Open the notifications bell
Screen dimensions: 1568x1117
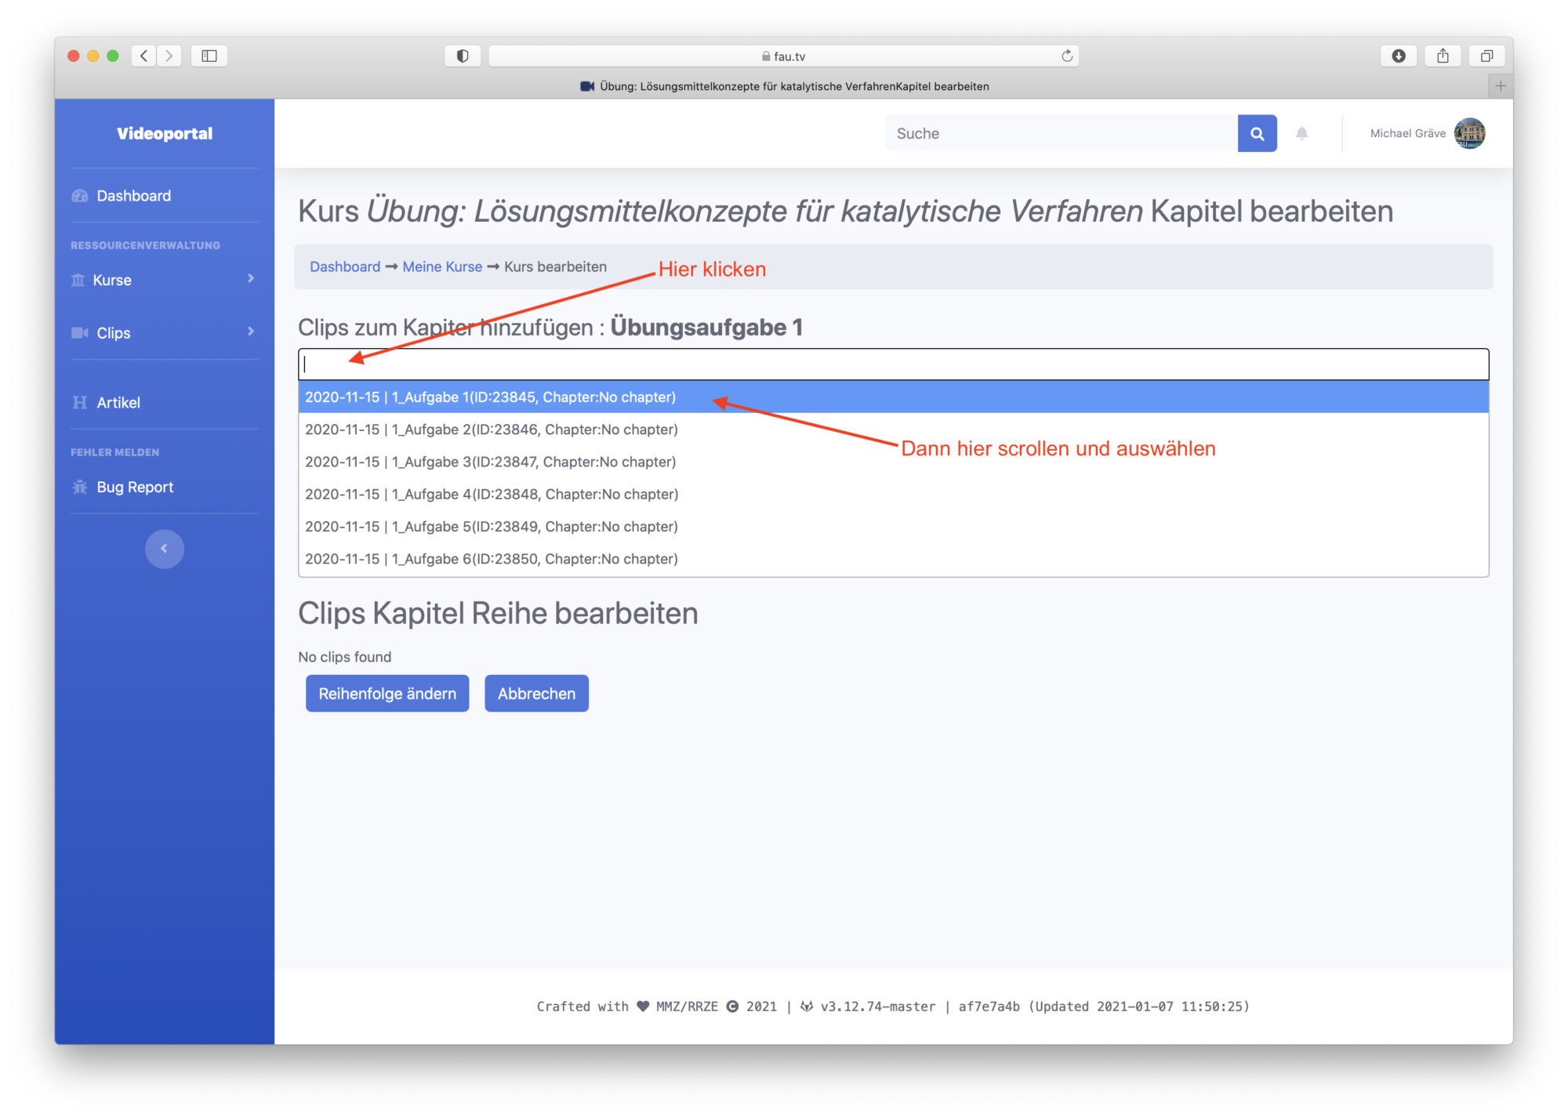pos(1301,133)
